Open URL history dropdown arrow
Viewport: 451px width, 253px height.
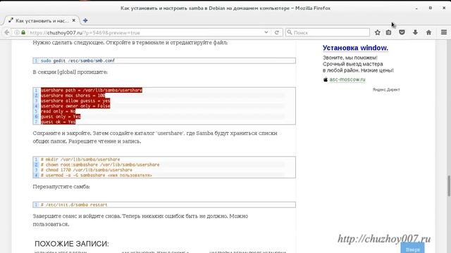[266, 32]
